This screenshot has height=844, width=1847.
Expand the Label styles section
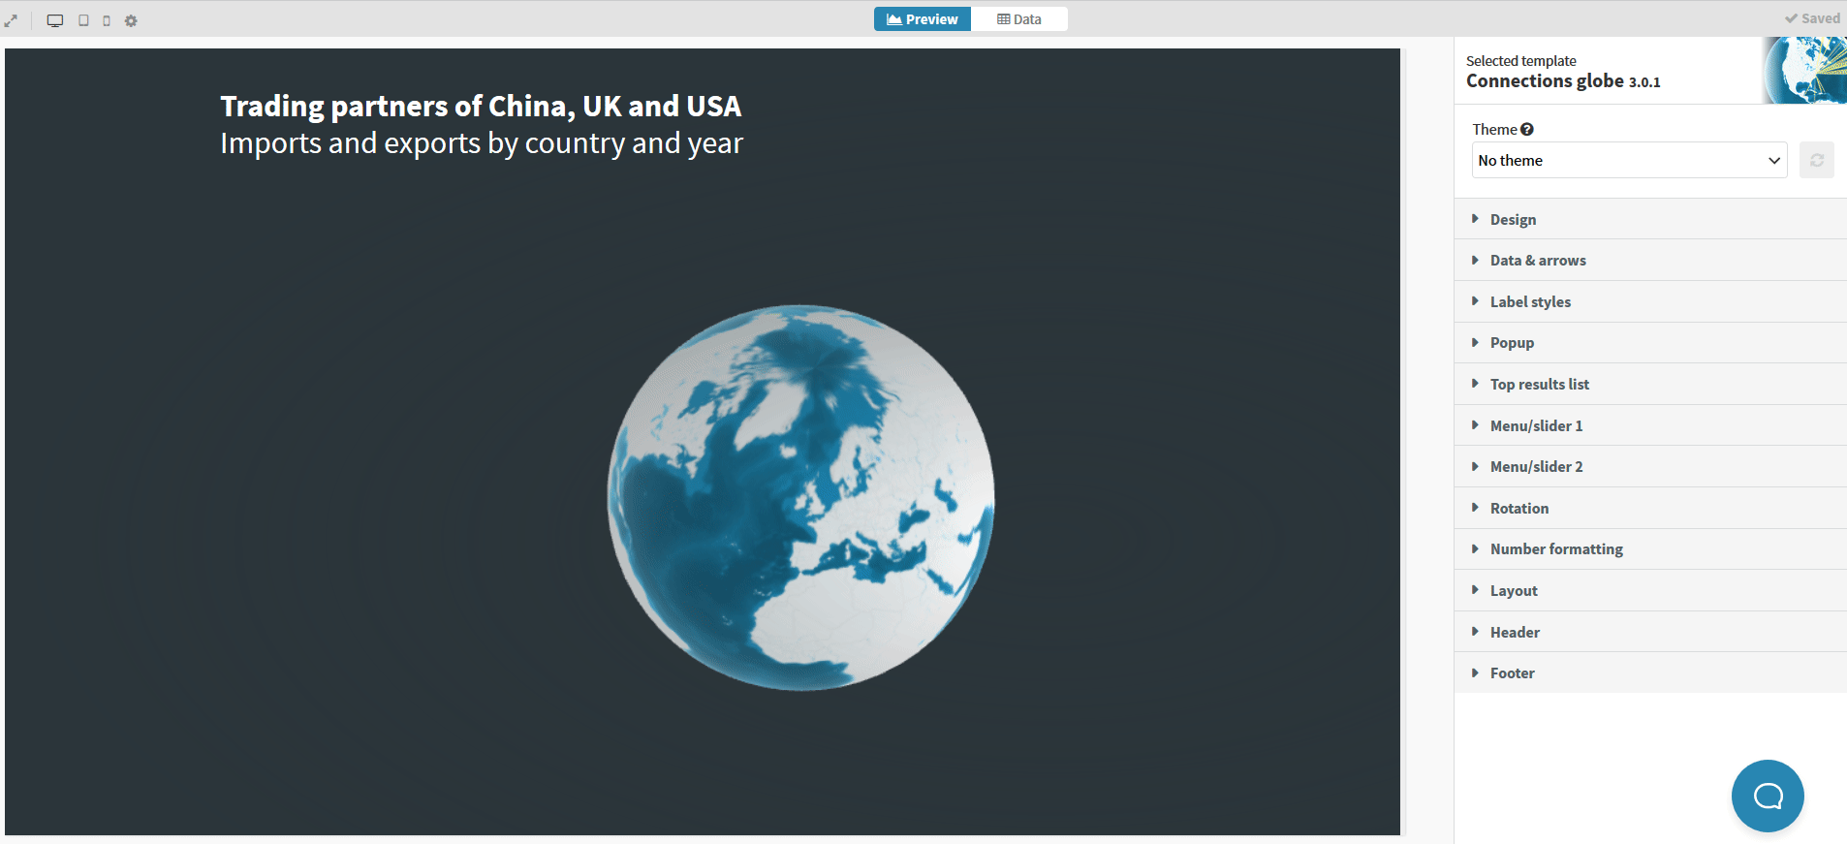point(1530,302)
